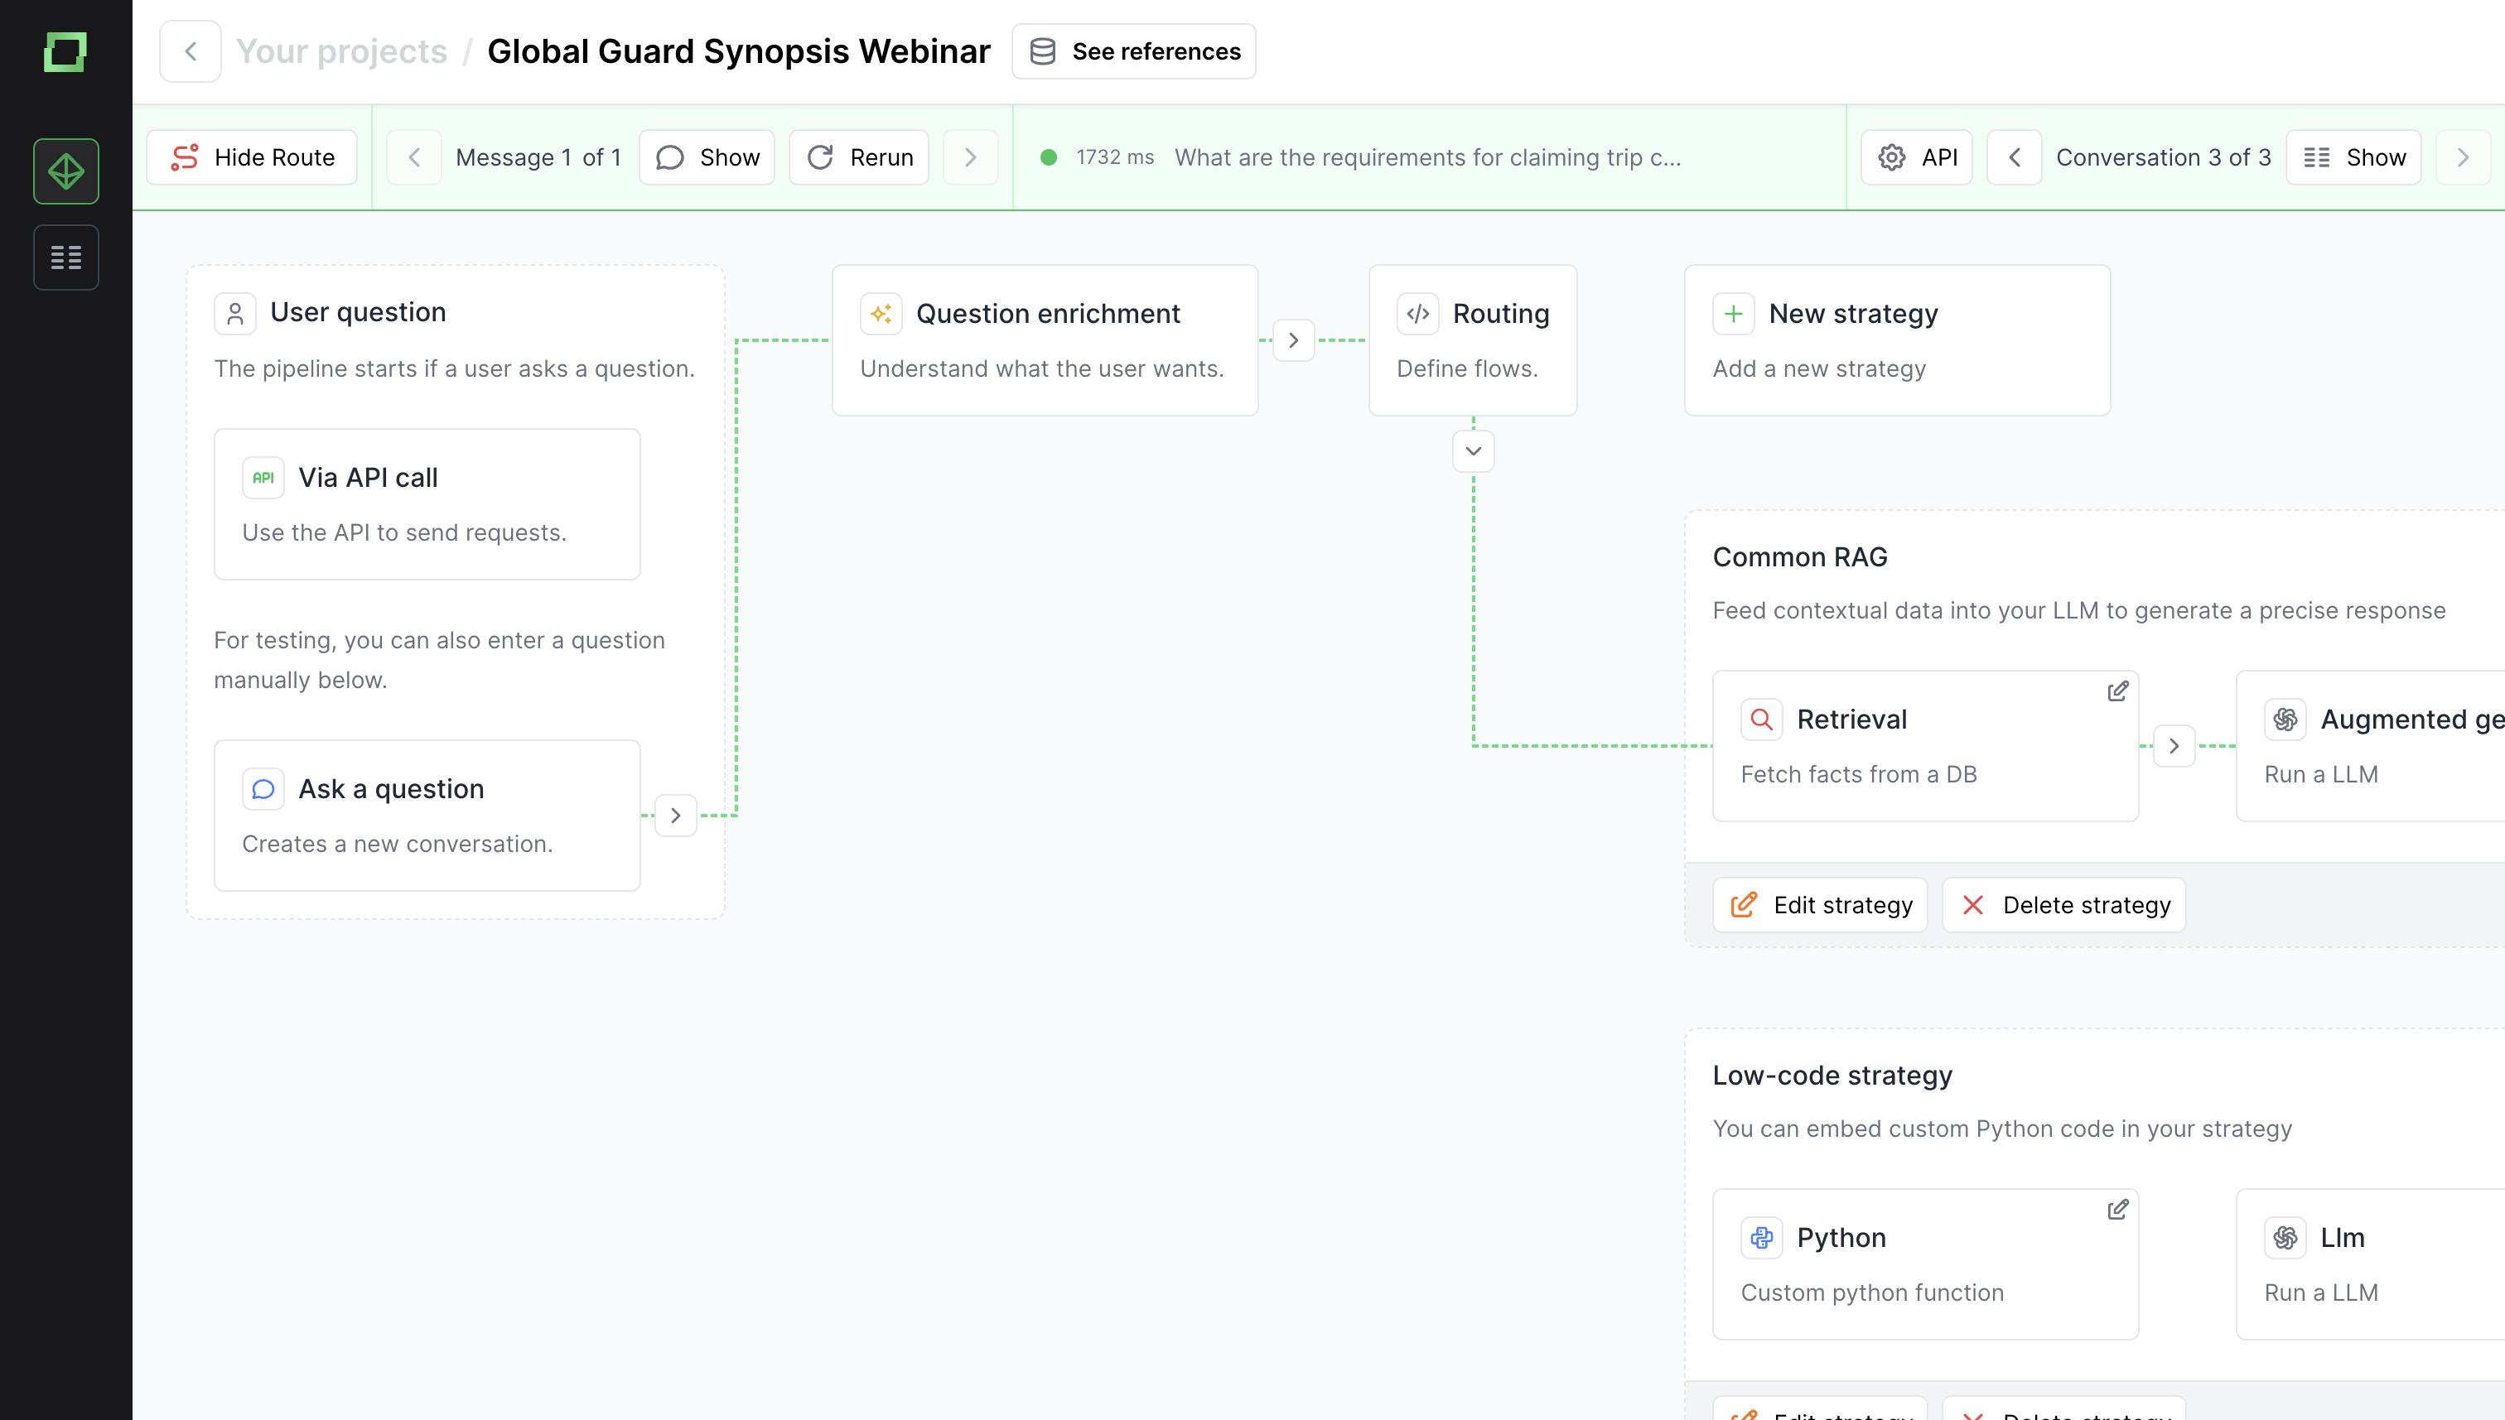
Task: Expand arrow next to Ask a question
Action: coord(675,816)
